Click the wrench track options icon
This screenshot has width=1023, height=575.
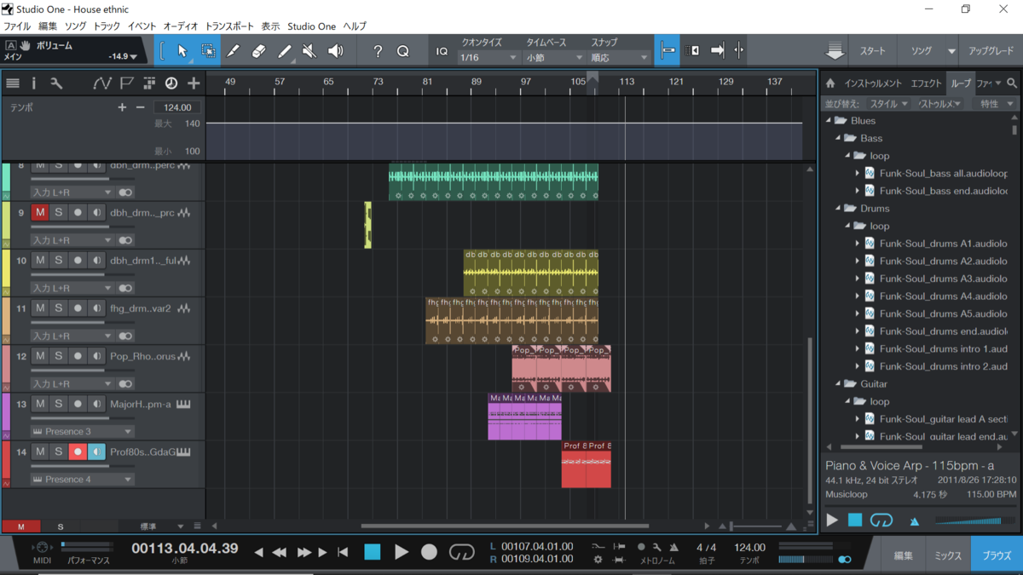pos(56,83)
